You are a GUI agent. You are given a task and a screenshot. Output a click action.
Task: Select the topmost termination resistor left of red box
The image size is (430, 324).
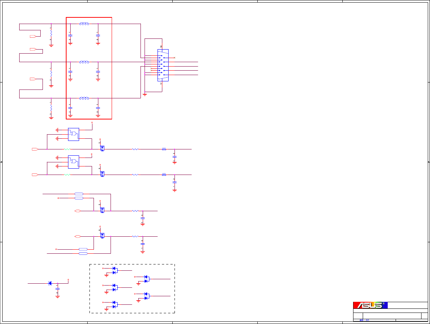[51, 33]
